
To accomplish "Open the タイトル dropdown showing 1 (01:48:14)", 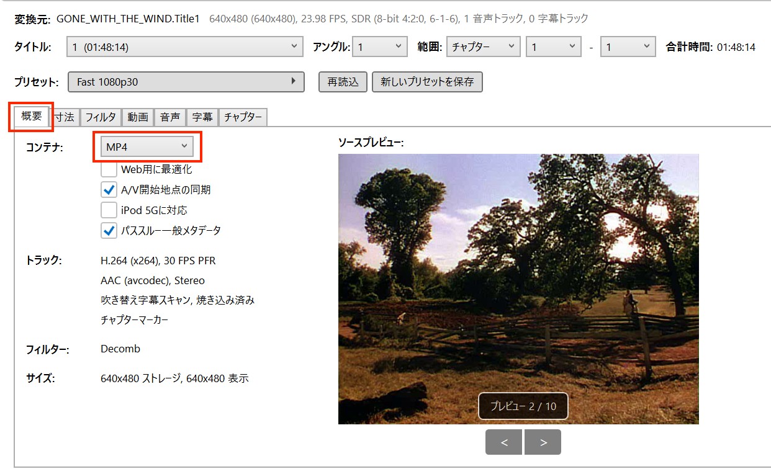I will point(185,47).
